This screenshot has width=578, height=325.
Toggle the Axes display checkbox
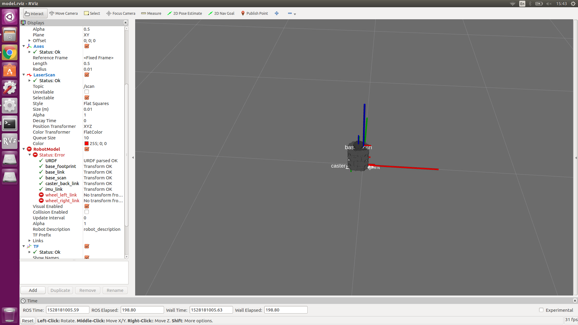click(x=87, y=46)
